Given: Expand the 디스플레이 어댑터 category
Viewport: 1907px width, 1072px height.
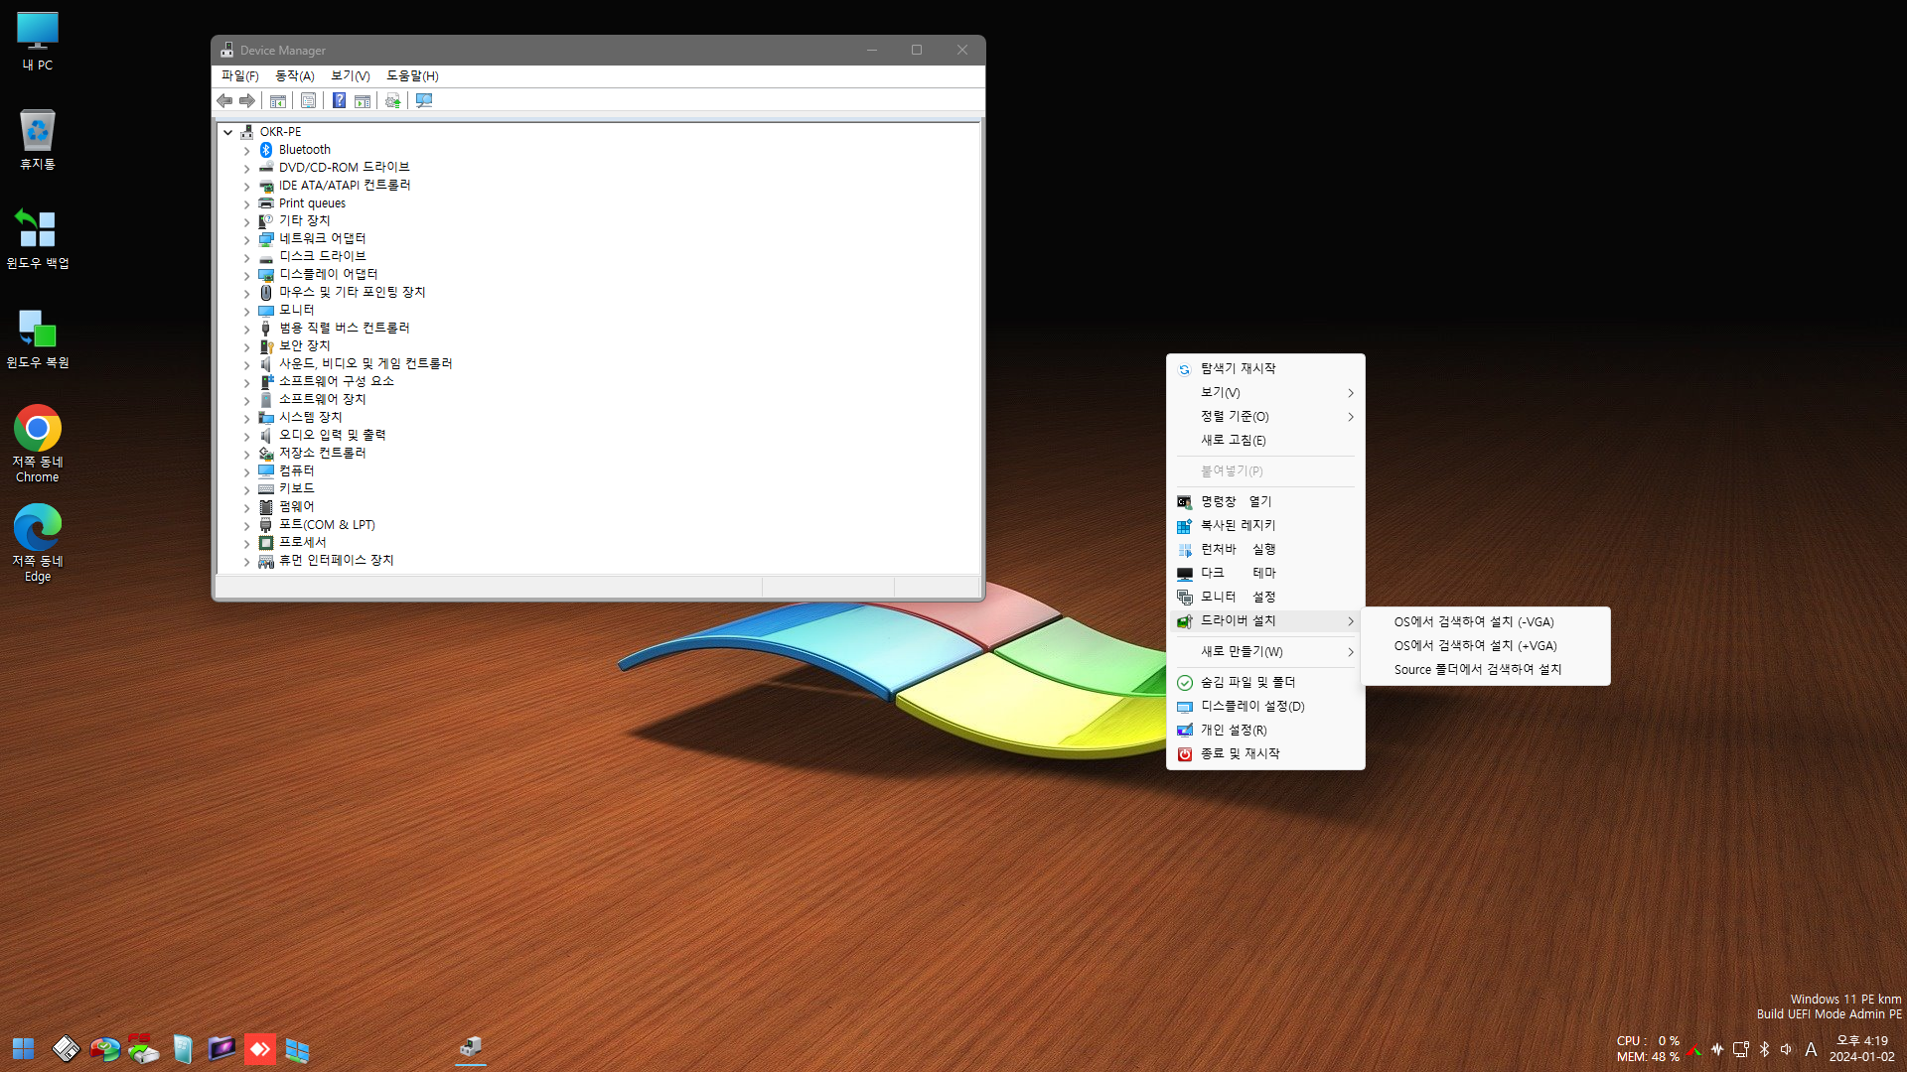Looking at the screenshot, I should (247, 276).
